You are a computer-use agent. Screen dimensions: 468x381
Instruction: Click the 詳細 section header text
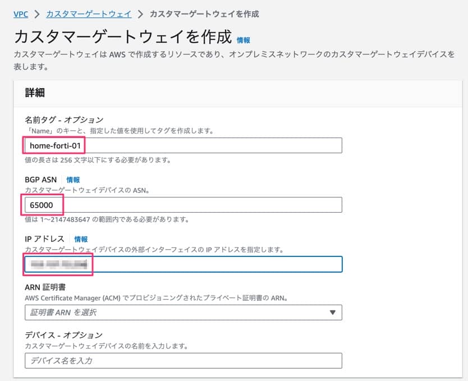(x=35, y=93)
